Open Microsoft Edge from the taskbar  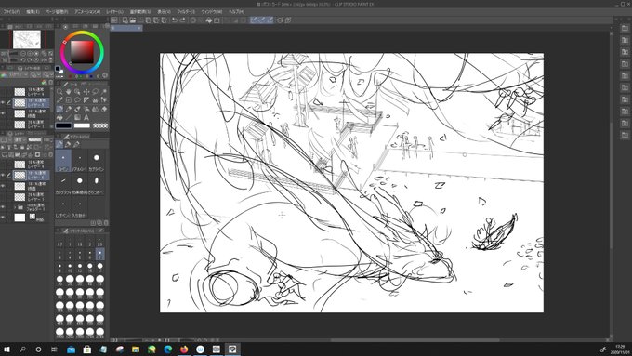[x=168, y=349]
